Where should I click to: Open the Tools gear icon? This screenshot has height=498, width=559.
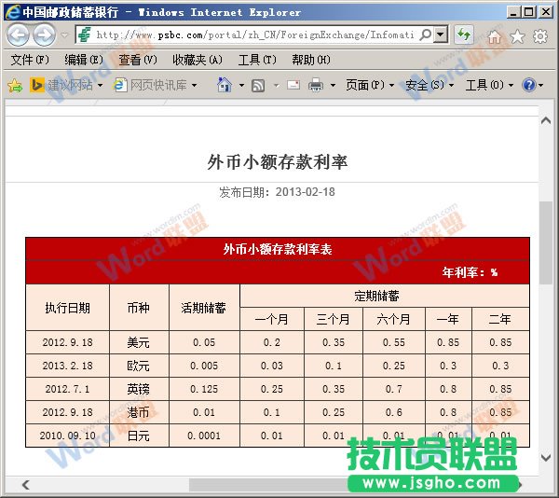tap(540, 36)
